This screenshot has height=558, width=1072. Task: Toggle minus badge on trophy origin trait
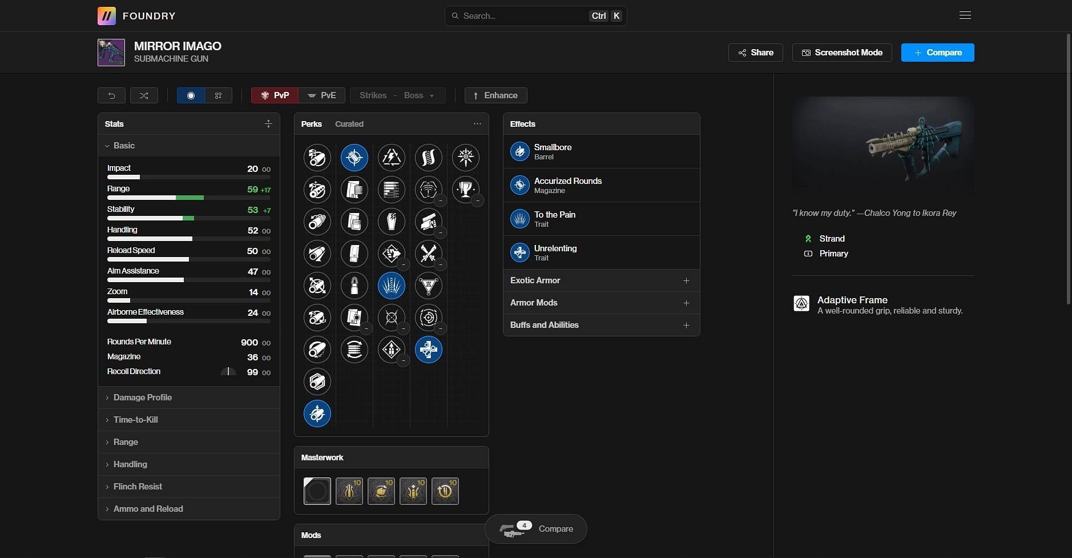pyautogui.click(x=477, y=200)
